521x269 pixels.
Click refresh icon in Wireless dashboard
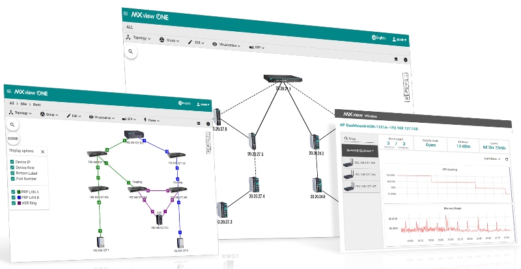pos(507,159)
